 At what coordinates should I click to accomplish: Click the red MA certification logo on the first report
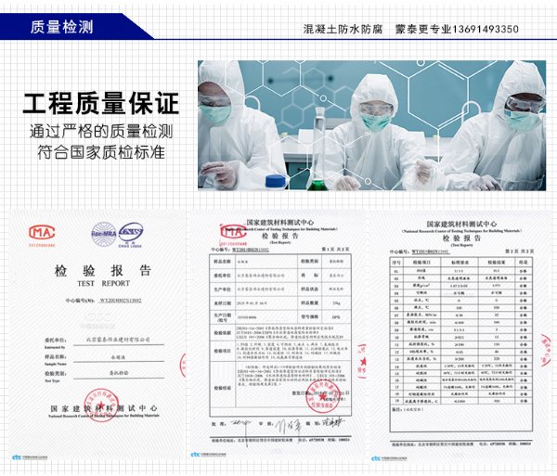click(39, 232)
